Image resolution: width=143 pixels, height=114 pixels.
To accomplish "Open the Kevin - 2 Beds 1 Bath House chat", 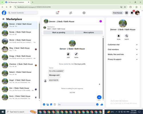I will 19,97.
